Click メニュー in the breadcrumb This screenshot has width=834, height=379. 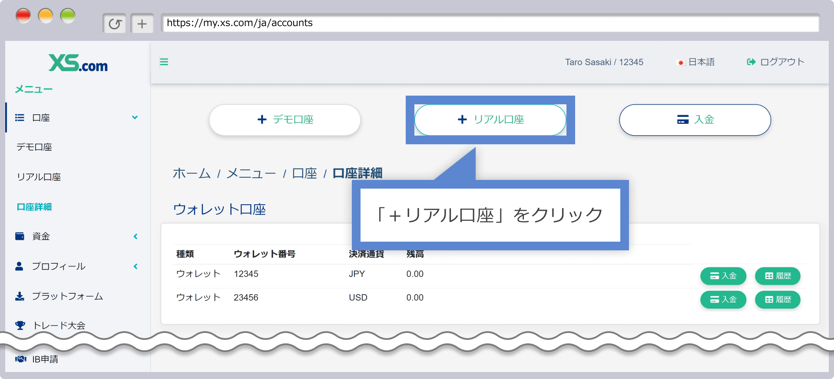coord(251,173)
